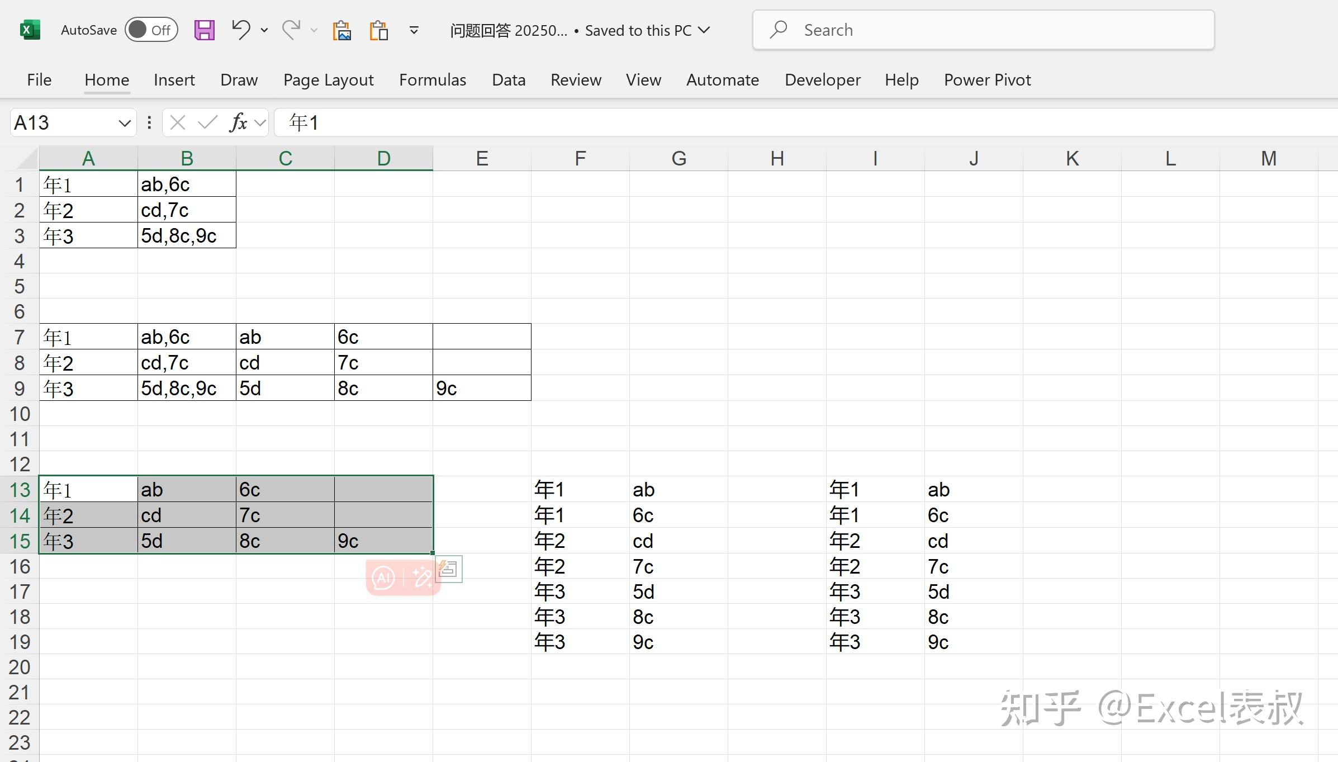Toggle the AutoSave switch on
The height and width of the screenshot is (762, 1338).
[x=151, y=30]
